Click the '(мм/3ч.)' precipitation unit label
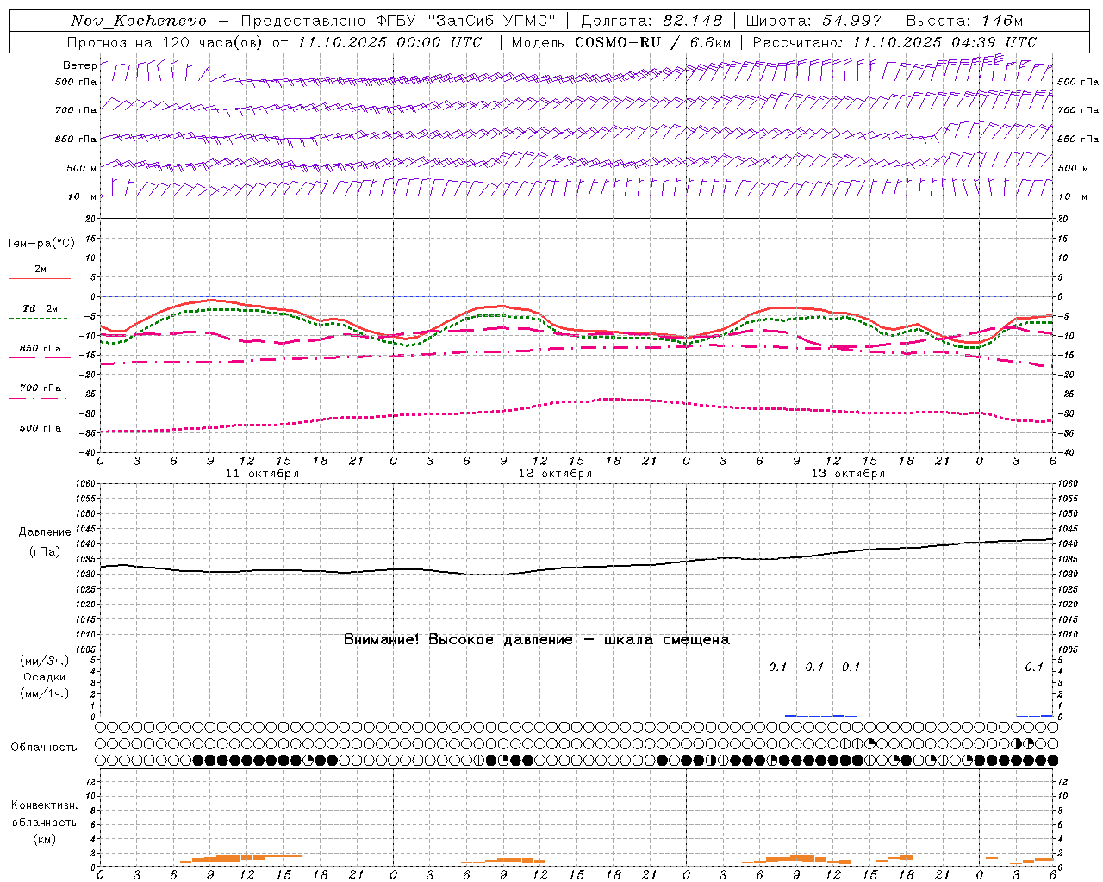This screenshot has height=882, width=1103. coord(44,661)
